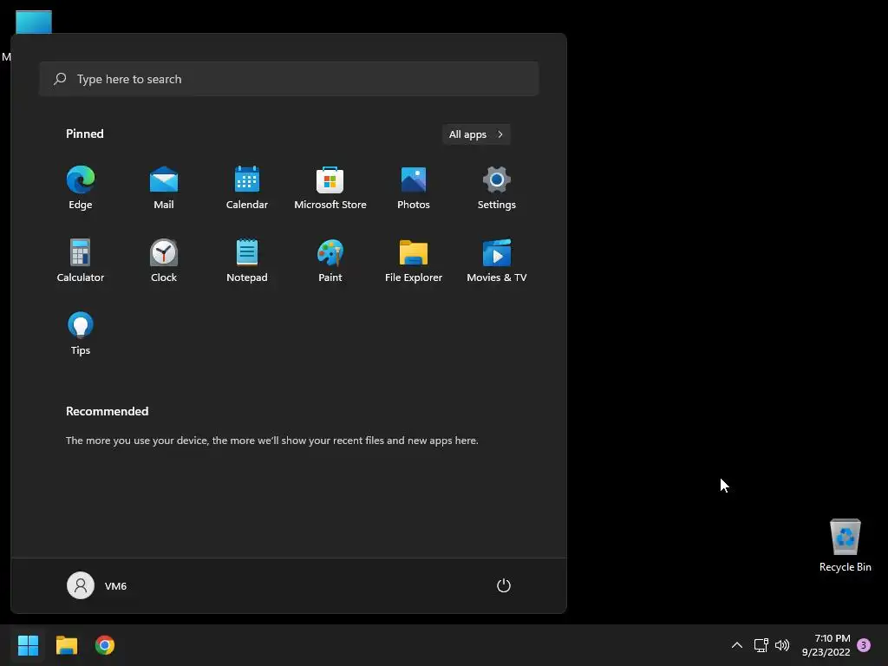The image size is (888, 666).
Task: Click the Windows Start button on taskbar
Action: (28, 645)
